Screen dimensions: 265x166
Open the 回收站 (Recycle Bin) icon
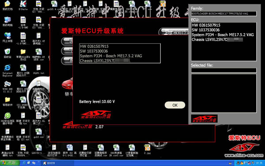click(8, 54)
